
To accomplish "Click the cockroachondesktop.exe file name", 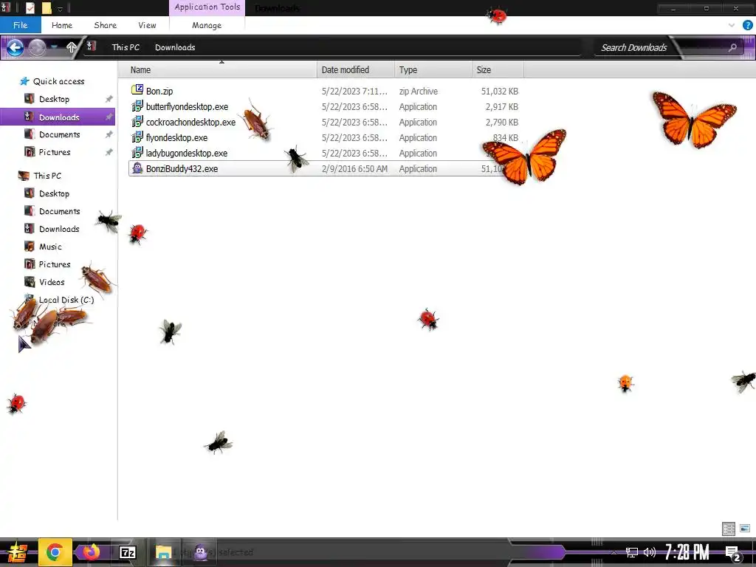I will (191, 122).
